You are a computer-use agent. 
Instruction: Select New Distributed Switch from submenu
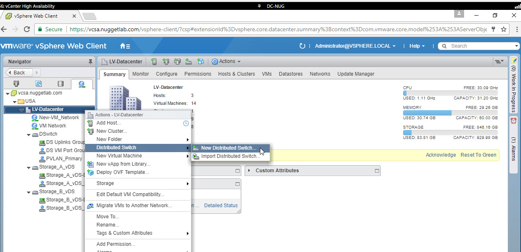[228, 148]
